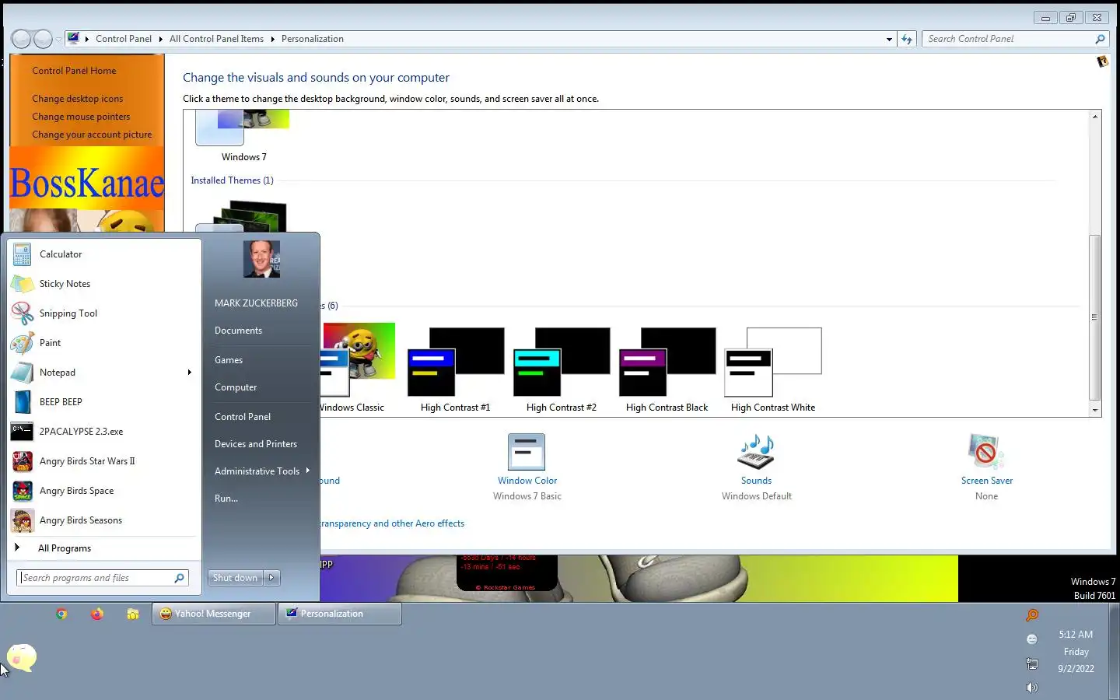Open Documents from the Start menu

(x=238, y=331)
